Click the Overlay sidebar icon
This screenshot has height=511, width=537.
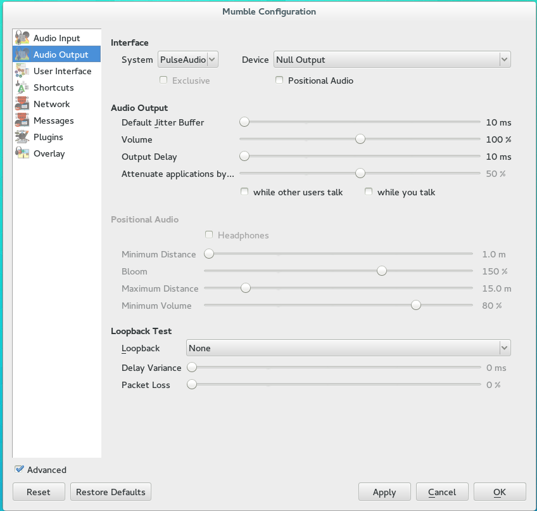click(22, 153)
